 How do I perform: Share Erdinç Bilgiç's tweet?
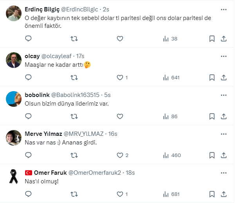(x=224, y=38)
